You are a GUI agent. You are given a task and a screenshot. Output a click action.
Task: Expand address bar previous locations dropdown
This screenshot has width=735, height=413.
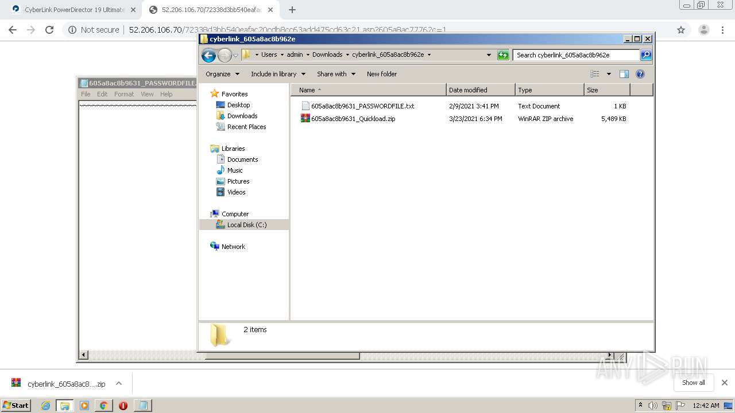(489, 55)
